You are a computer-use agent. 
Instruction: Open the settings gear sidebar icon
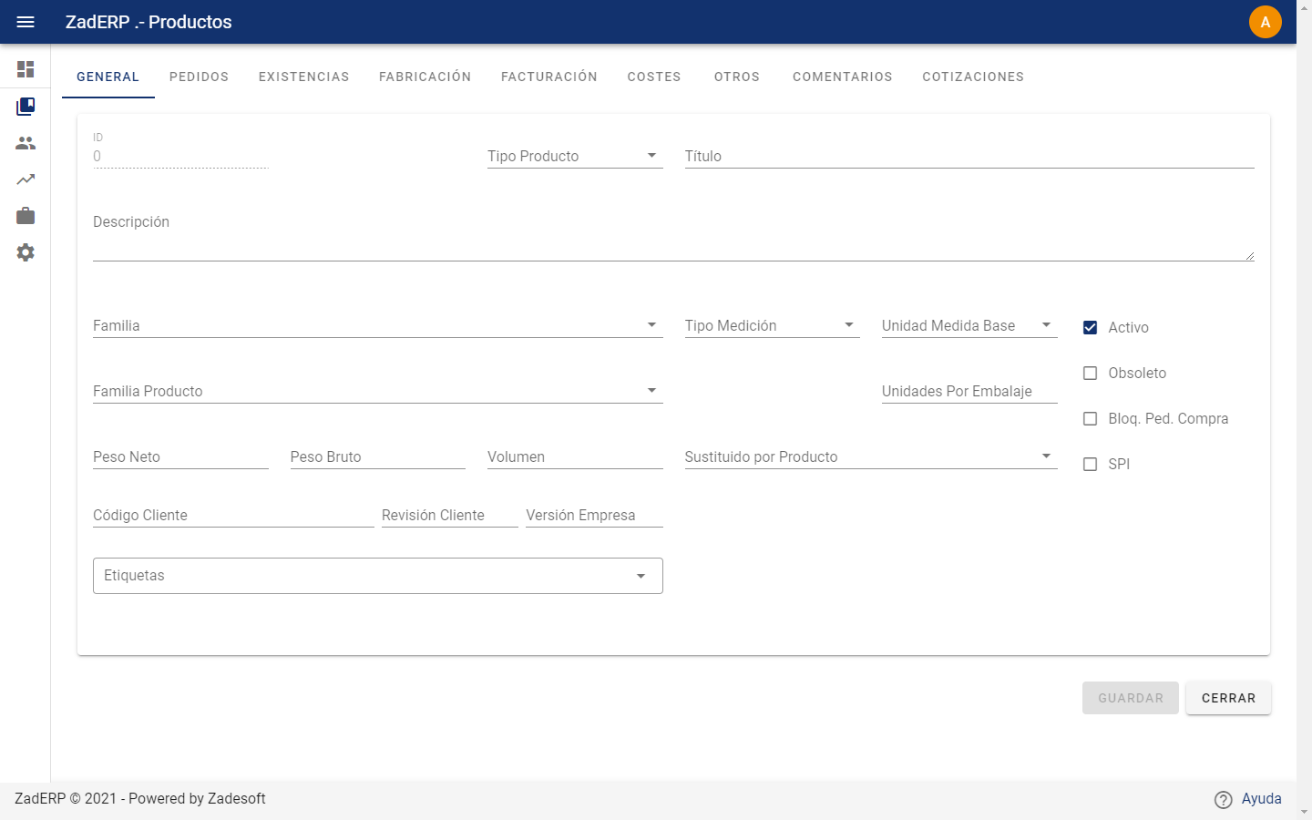(26, 252)
